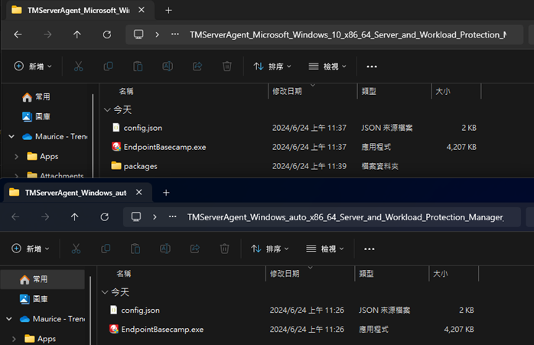The image size is (534, 345).
Task: Click the Share icon in the TMServerAgent_Windows_auto window toolbar
Action: tap(194, 249)
